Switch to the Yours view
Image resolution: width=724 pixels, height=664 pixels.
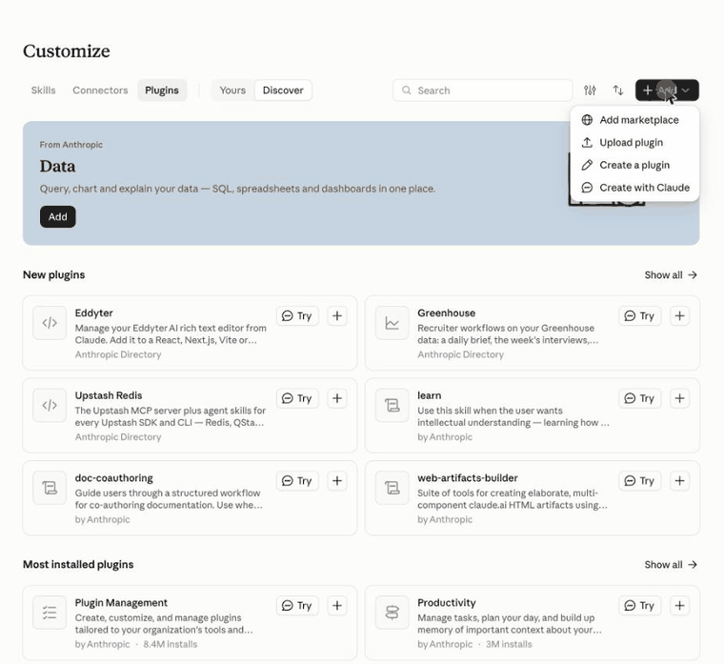tap(232, 91)
